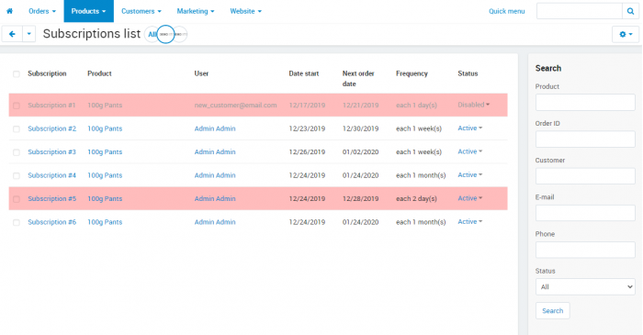Image resolution: width=643 pixels, height=335 pixels.
Task: Open 100g Pants product in Subscription #2 row
Action: tap(105, 128)
